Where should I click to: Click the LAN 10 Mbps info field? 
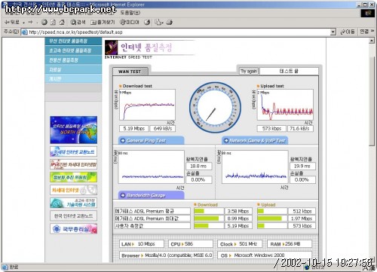point(142,244)
